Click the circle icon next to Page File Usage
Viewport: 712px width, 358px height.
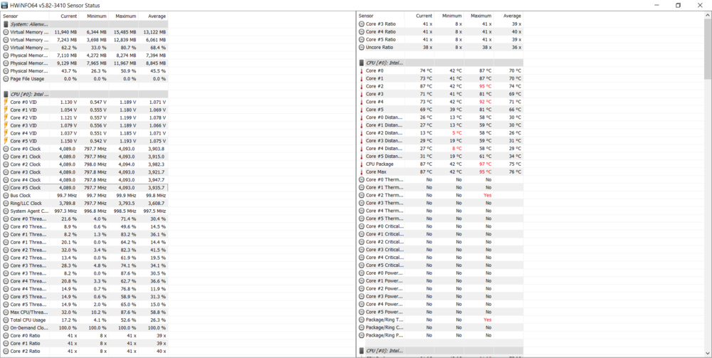tap(6, 78)
